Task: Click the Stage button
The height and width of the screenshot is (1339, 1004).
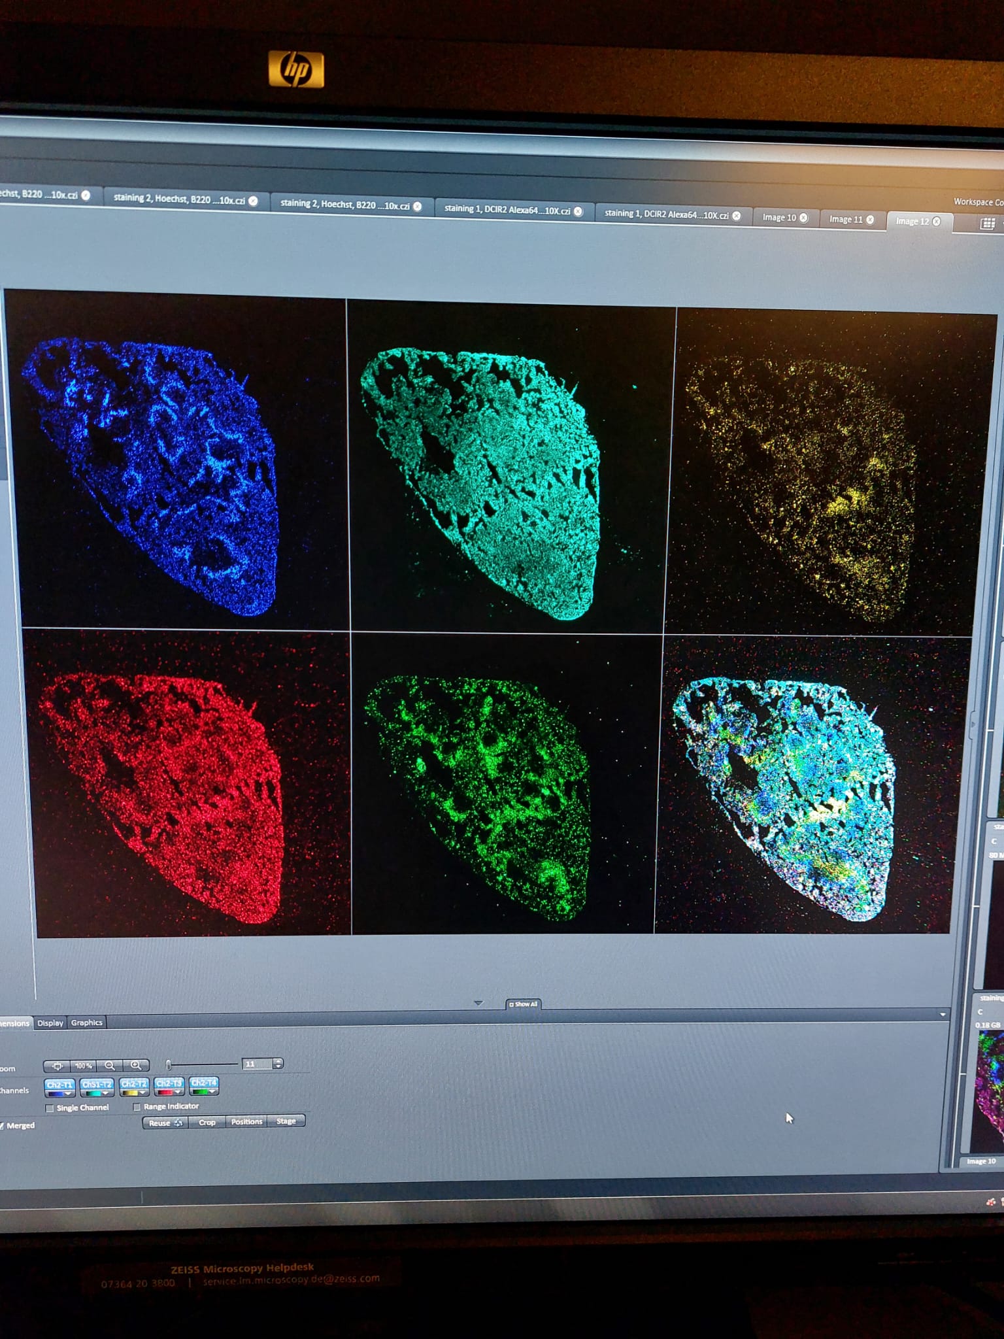Action: [x=286, y=1121]
